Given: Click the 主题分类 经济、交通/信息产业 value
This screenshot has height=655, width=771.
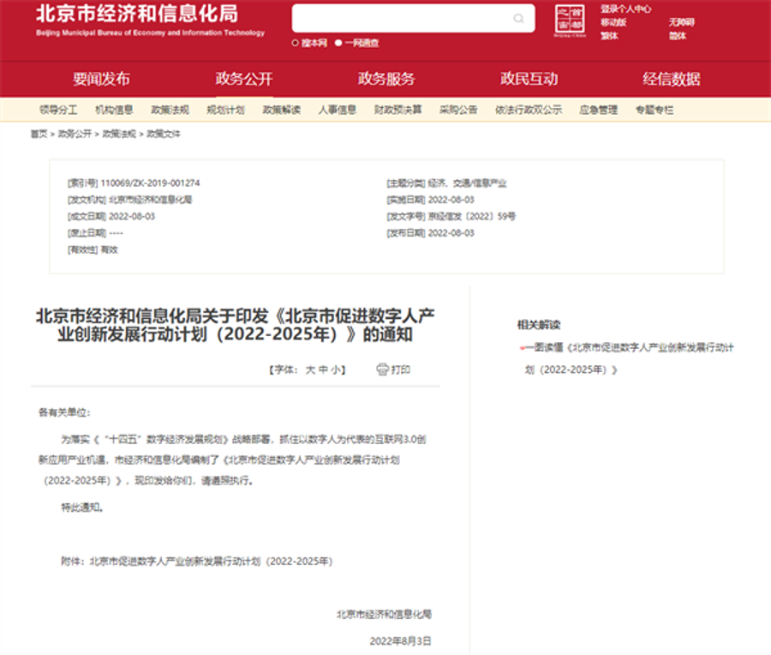Looking at the screenshot, I should pos(467,183).
